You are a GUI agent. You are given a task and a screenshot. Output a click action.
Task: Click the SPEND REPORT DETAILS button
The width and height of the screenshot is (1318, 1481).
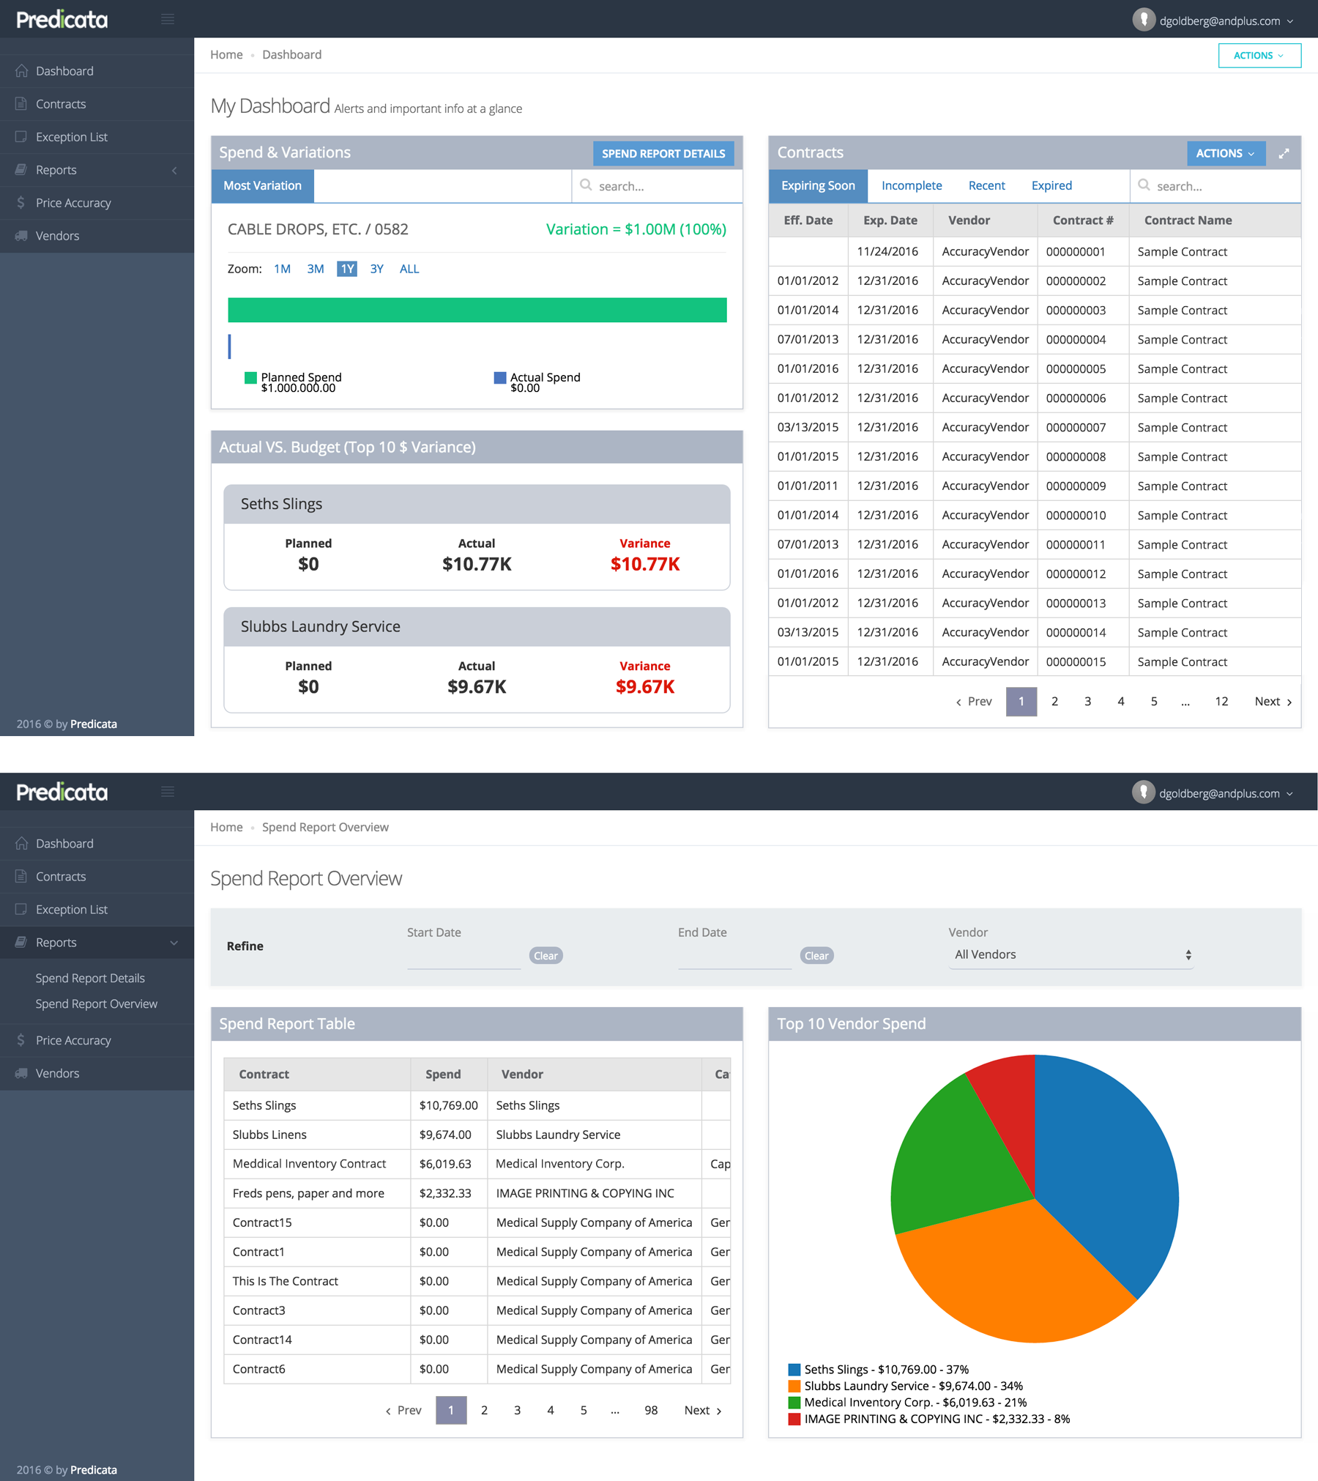coord(663,154)
